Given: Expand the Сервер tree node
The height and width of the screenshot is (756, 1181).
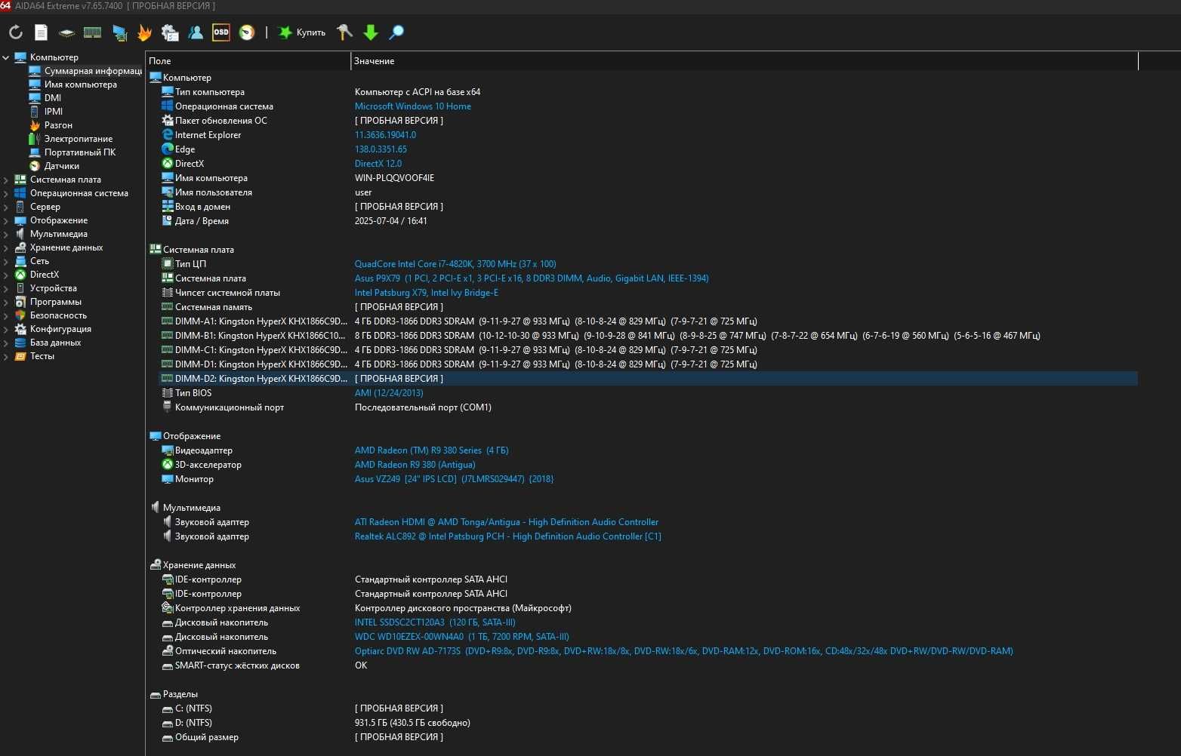Looking at the screenshot, I should pos(6,207).
